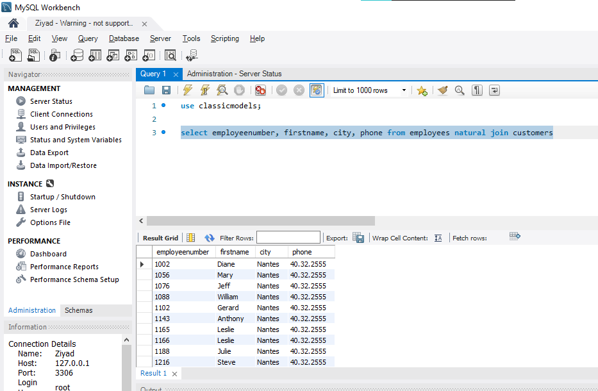Click the firstname column header
The height and width of the screenshot is (391, 598).
point(235,252)
